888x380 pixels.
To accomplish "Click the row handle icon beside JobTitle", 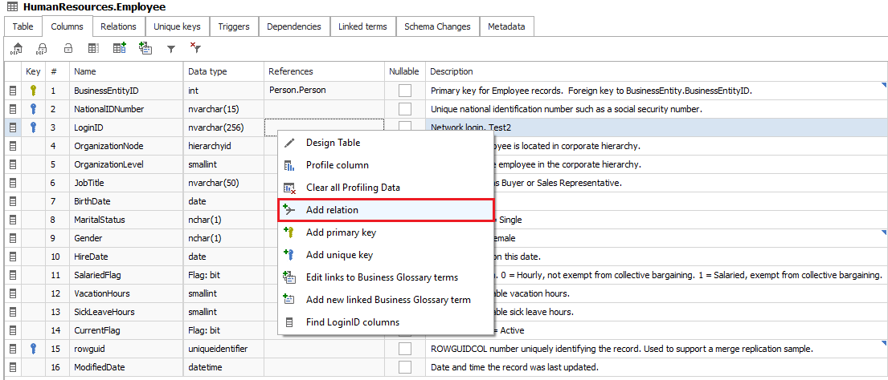I will click(13, 183).
